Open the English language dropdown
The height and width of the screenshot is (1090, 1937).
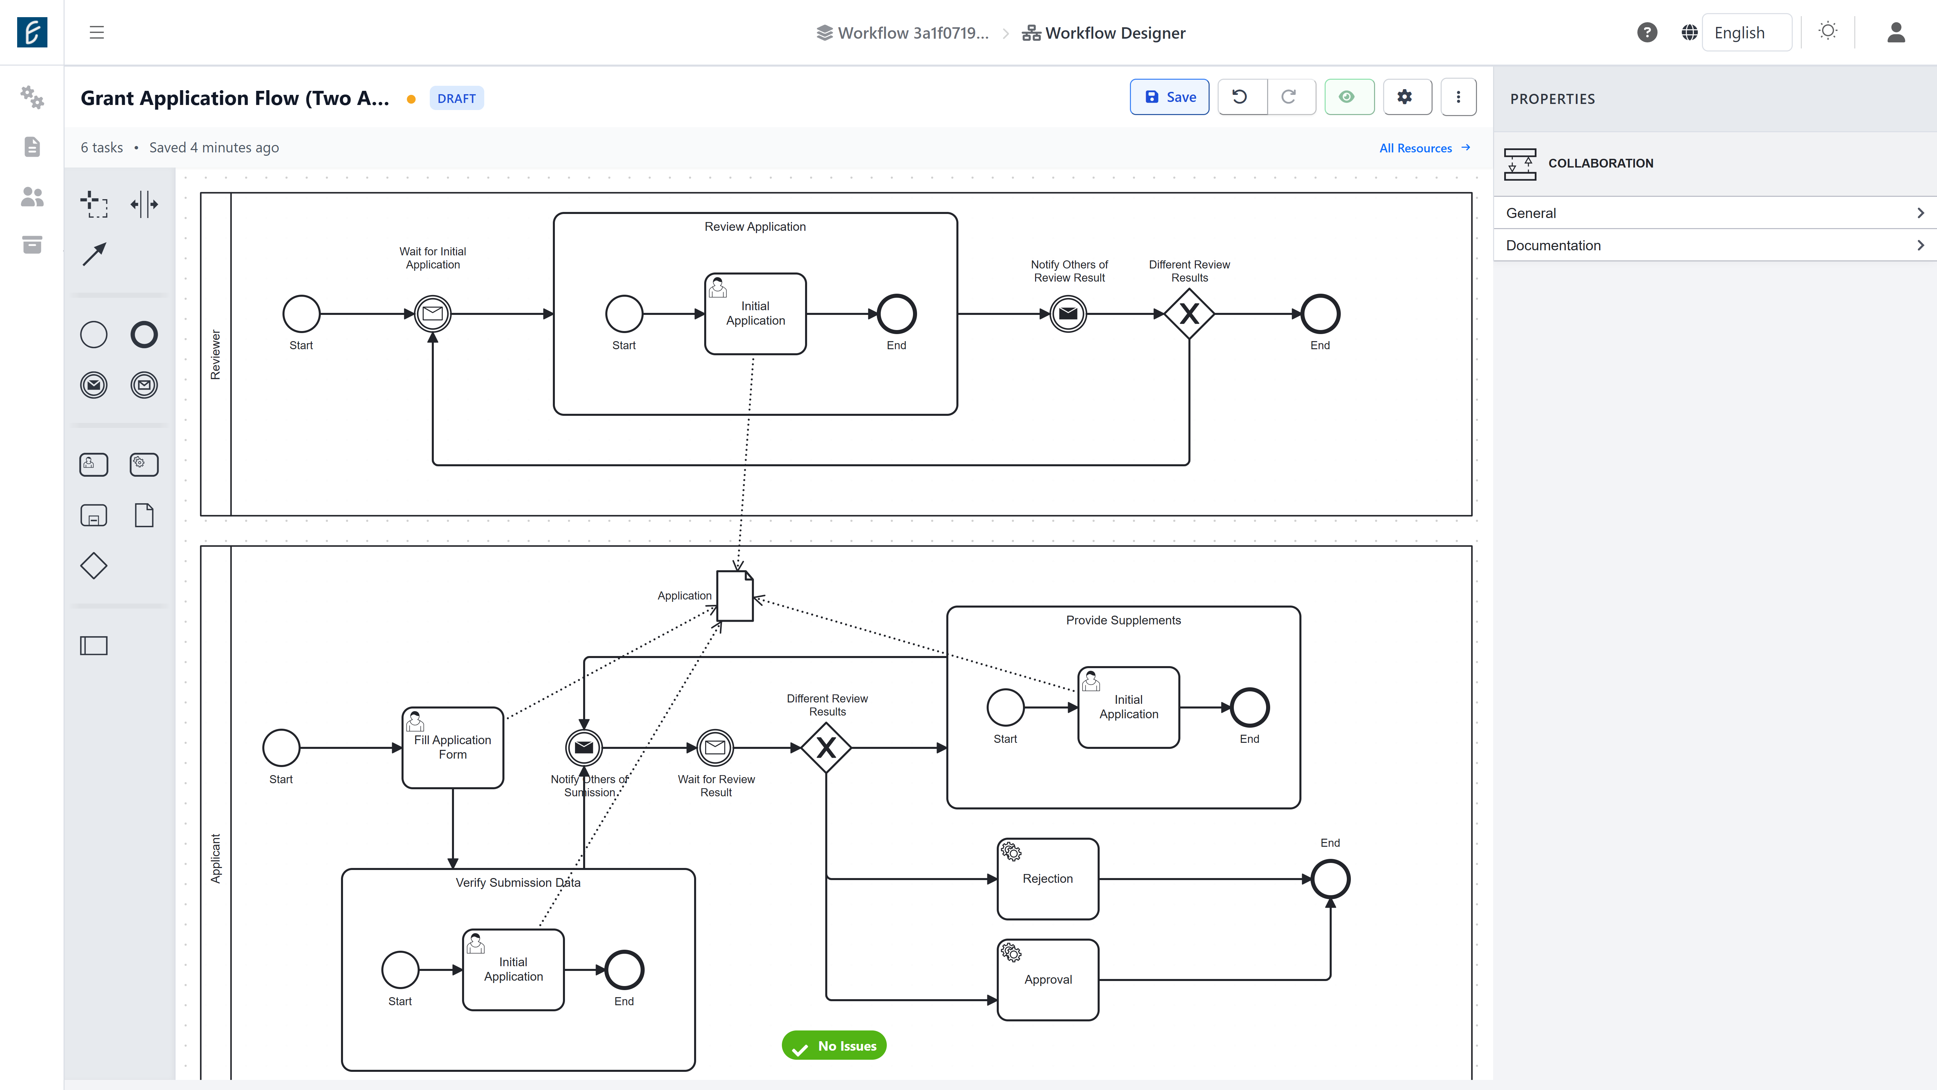1746,32
